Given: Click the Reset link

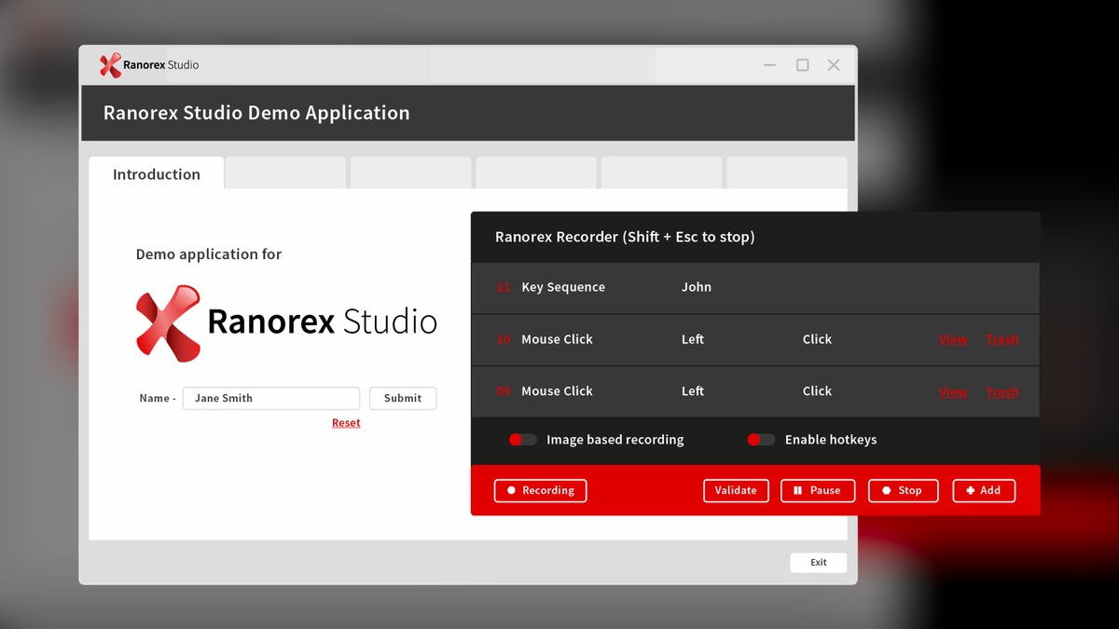Looking at the screenshot, I should [x=346, y=423].
